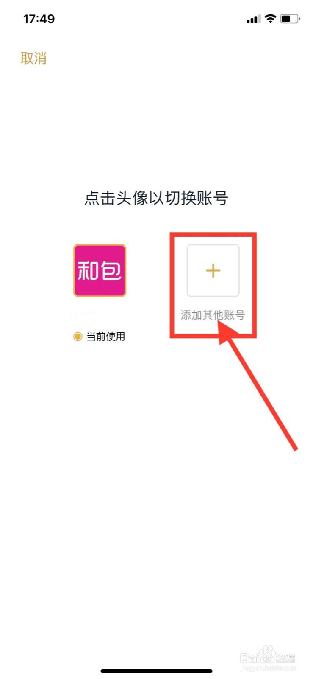Screen dimensions: 313x679
Task: Click the jingyan.baidu.com watermark text
Action: (268, 668)
